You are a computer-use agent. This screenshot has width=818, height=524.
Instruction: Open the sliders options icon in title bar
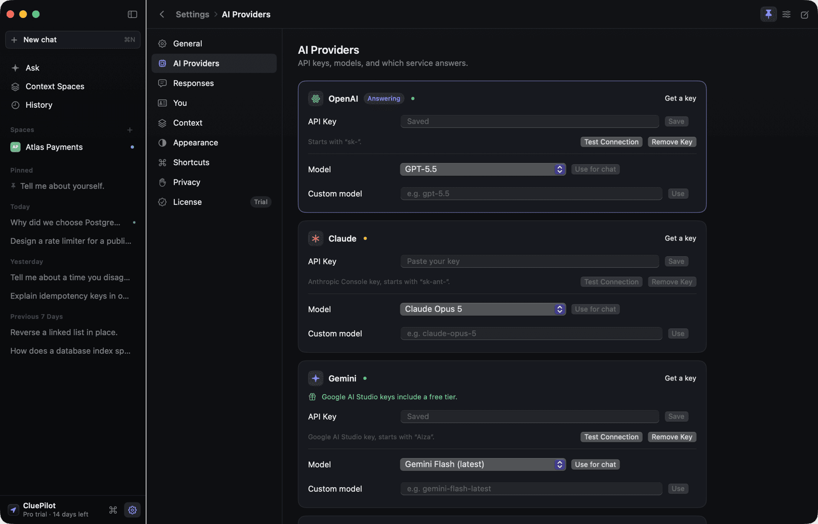click(x=786, y=14)
